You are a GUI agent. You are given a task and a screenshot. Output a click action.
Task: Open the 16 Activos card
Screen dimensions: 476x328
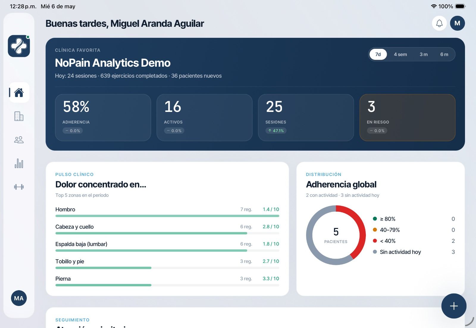coord(204,118)
